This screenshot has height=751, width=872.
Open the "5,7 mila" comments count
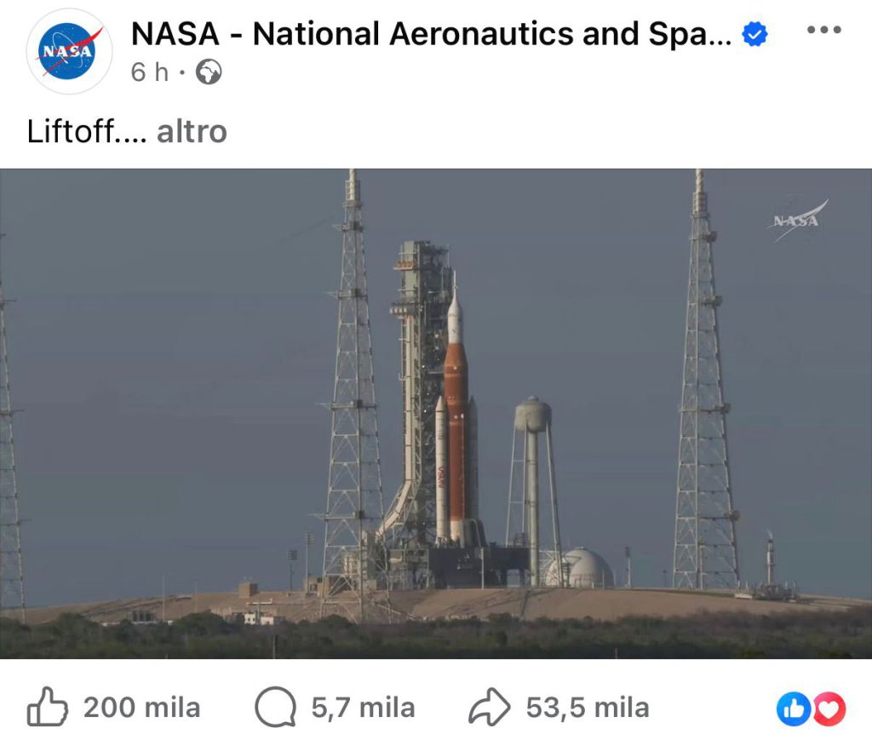click(363, 708)
